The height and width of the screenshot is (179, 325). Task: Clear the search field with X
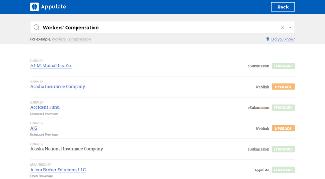[x=282, y=27]
